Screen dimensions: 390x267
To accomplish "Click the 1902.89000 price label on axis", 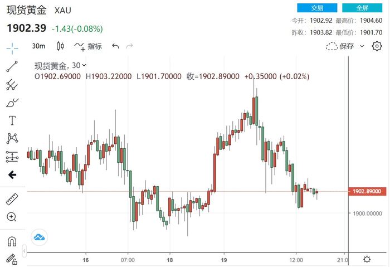I will tap(367, 191).
